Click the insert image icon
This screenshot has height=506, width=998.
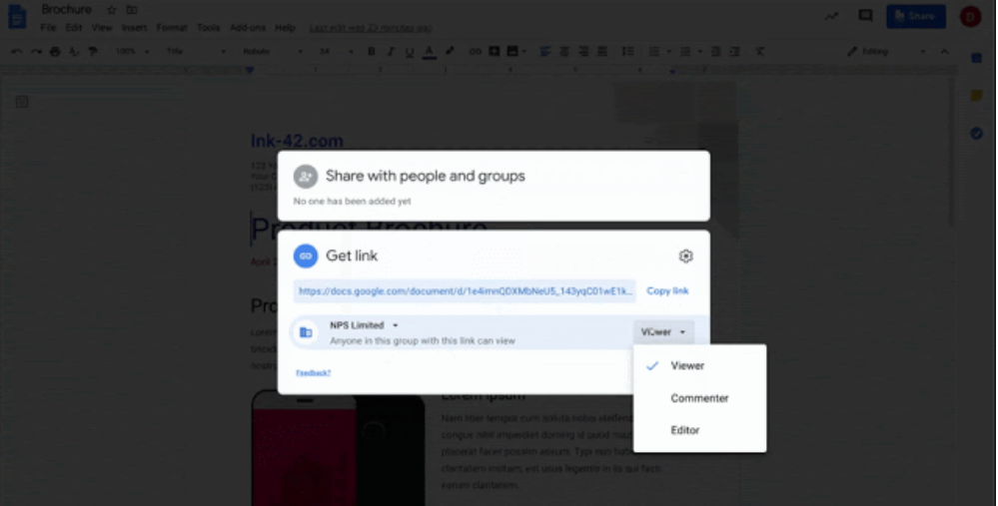coord(512,52)
